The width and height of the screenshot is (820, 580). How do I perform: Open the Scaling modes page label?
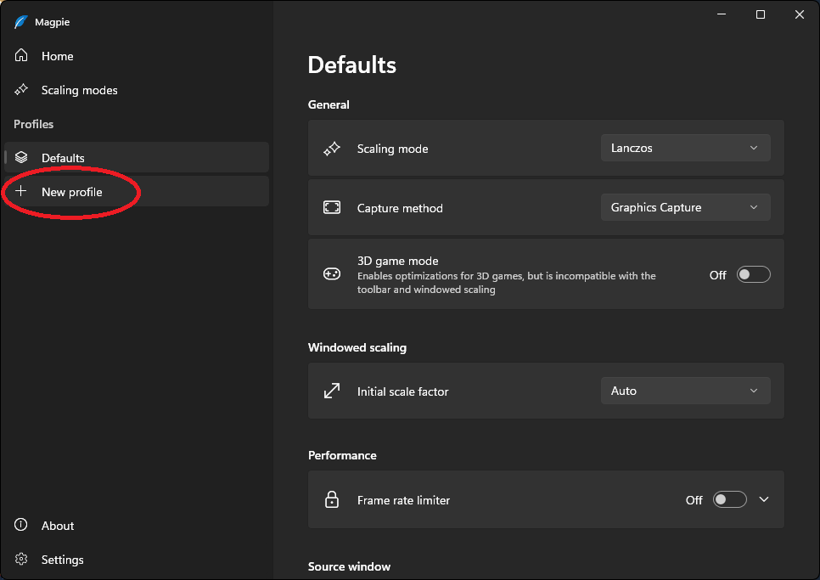pyautogui.click(x=80, y=90)
